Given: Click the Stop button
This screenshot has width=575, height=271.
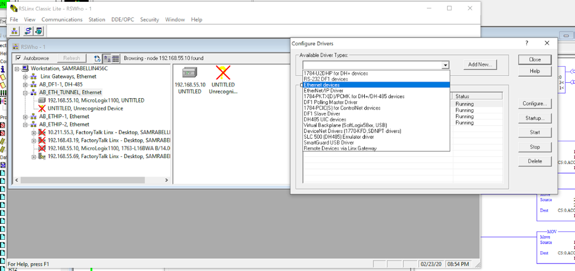Looking at the screenshot, I should click(x=535, y=147).
